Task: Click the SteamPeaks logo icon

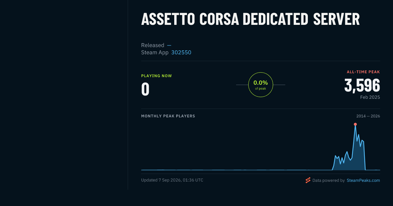Action: [x=308, y=180]
